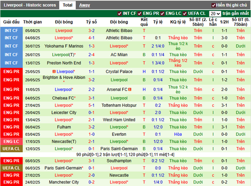Image resolution: width=251 pixels, height=186 pixels.
Task: Click the KQ tỷ lệ column header
Action: coord(178,22)
